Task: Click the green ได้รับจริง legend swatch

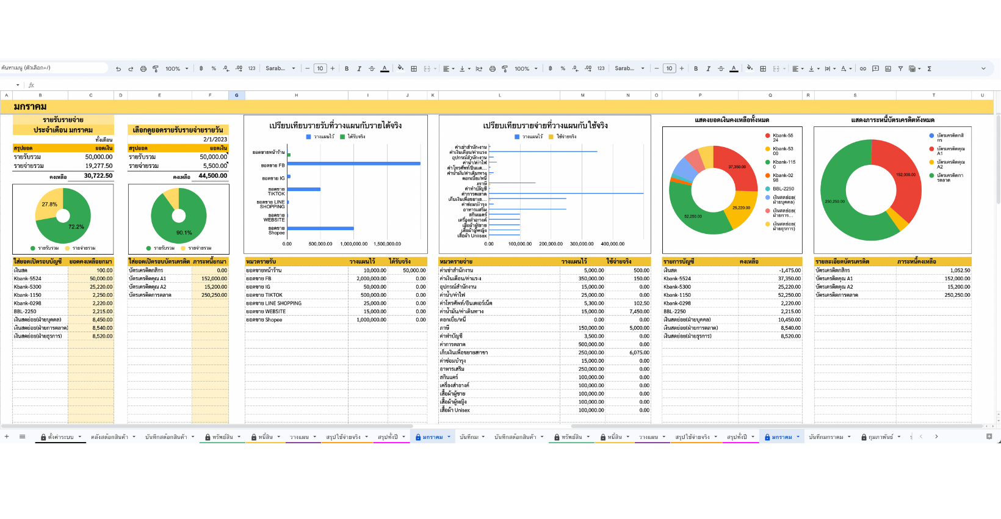Action: point(343,137)
